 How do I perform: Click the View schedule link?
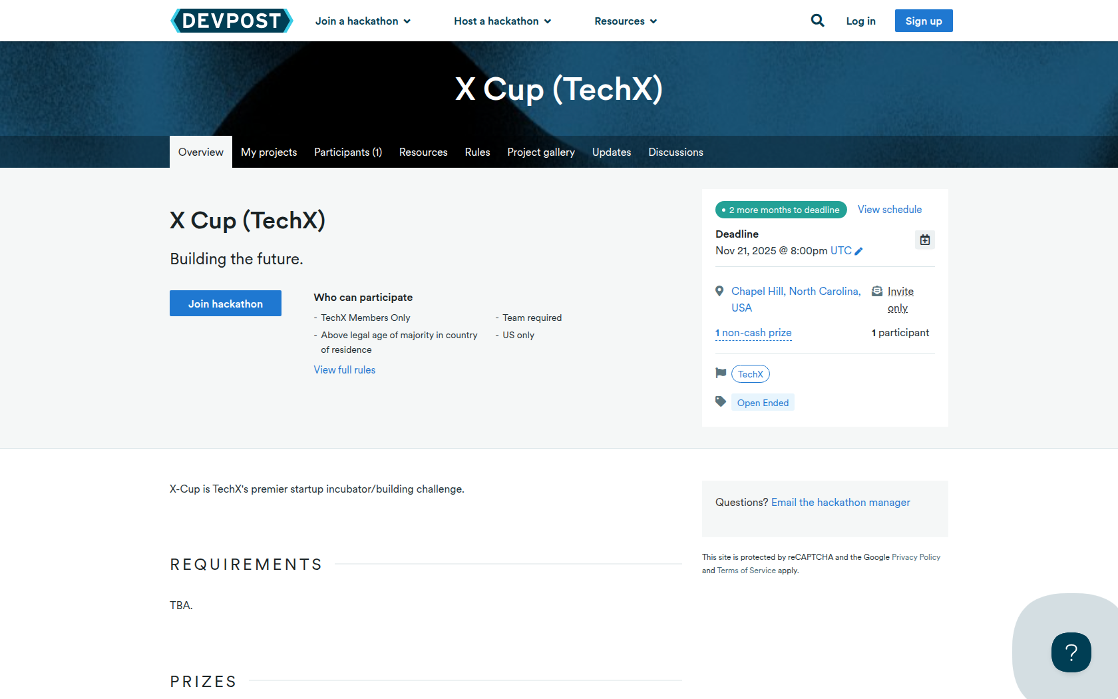click(x=890, y=210)
